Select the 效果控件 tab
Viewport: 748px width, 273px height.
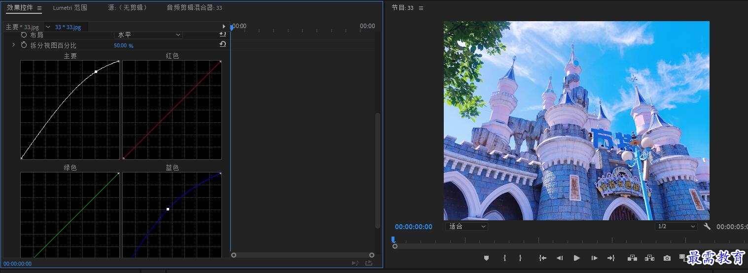[20, 8]
